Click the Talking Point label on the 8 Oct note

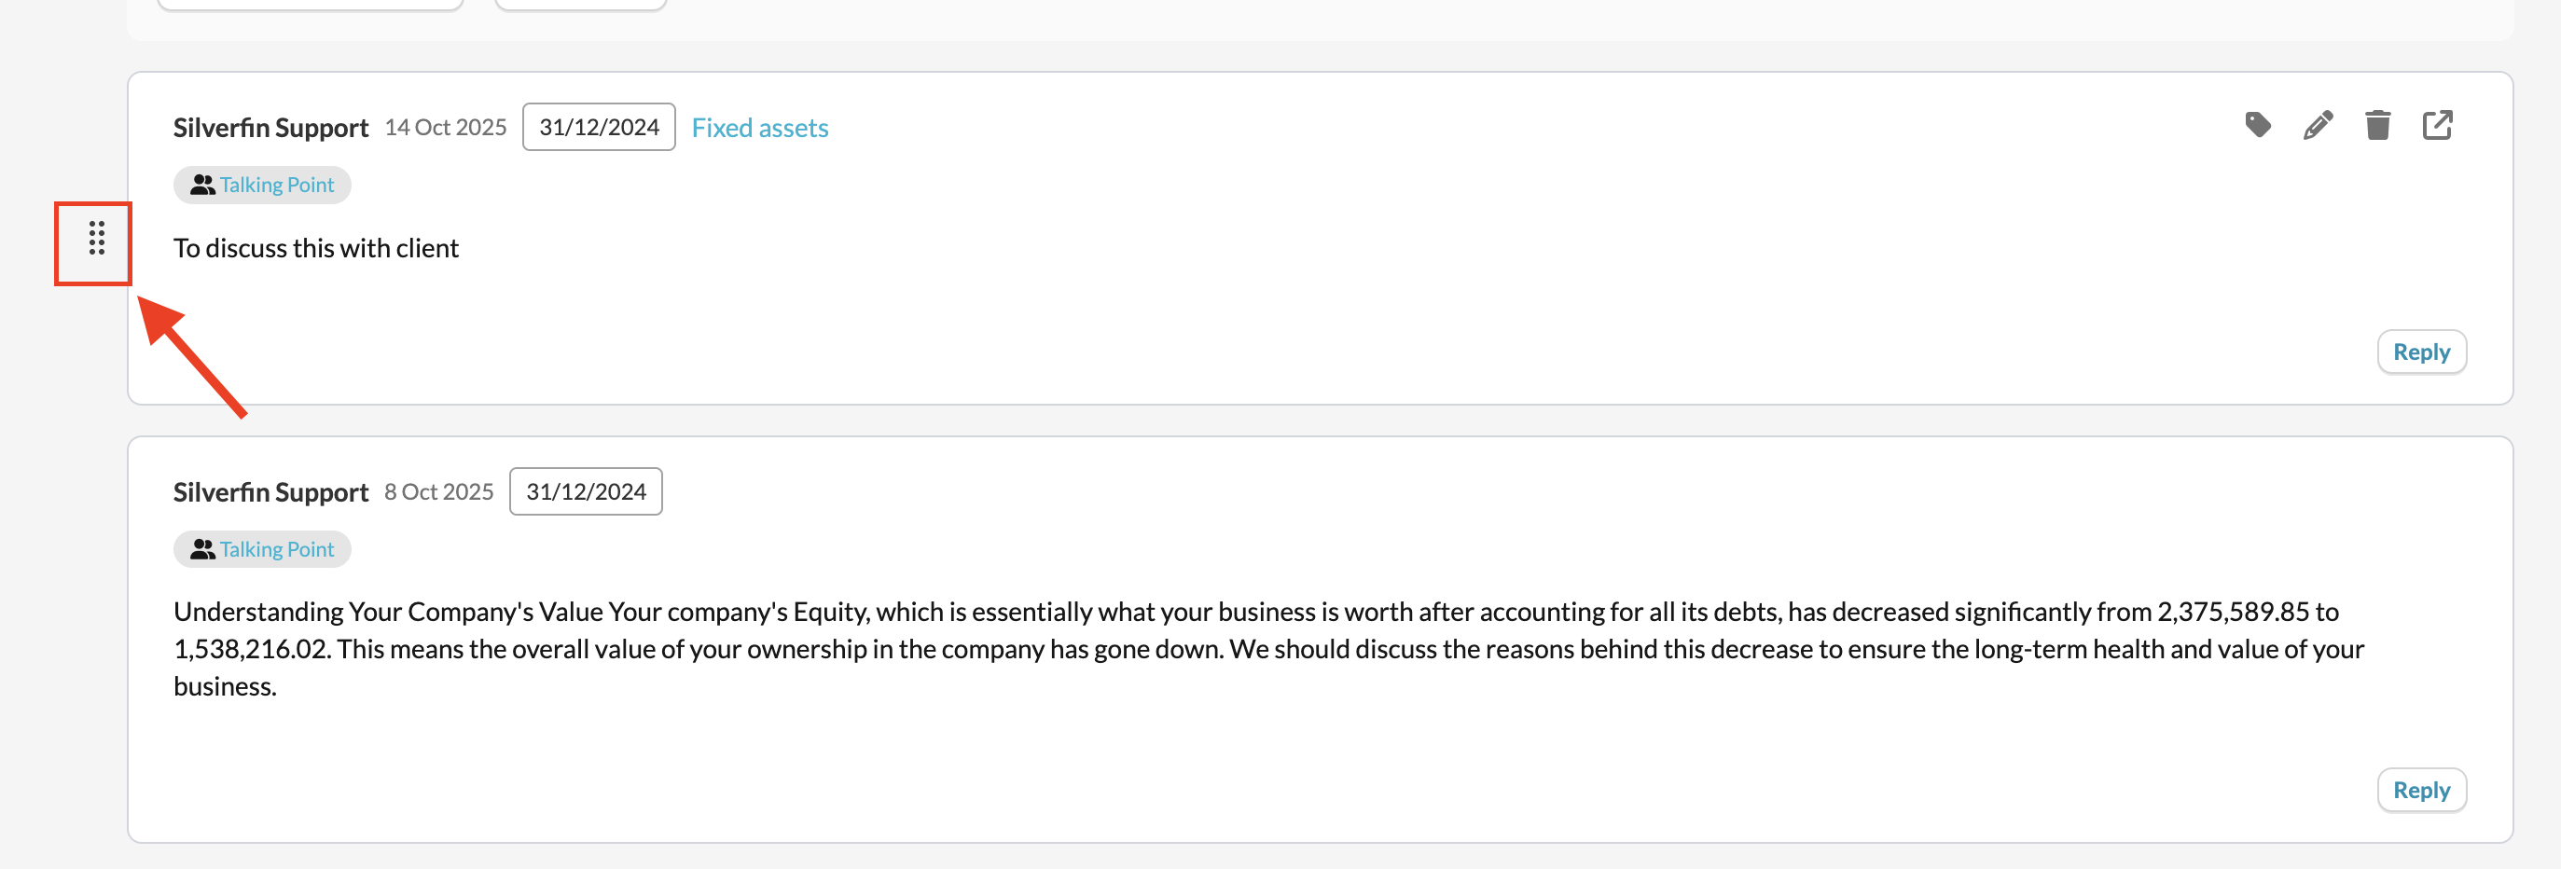click(276, 550)
